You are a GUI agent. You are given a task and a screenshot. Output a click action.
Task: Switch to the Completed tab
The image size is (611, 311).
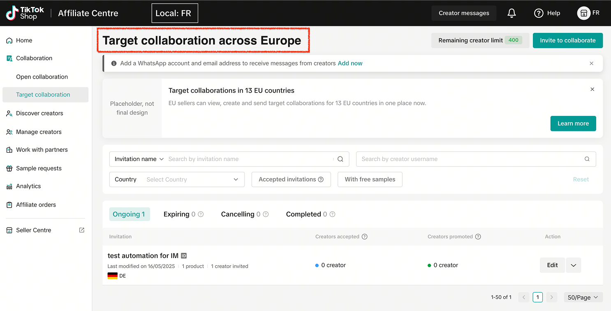[310, 214]
